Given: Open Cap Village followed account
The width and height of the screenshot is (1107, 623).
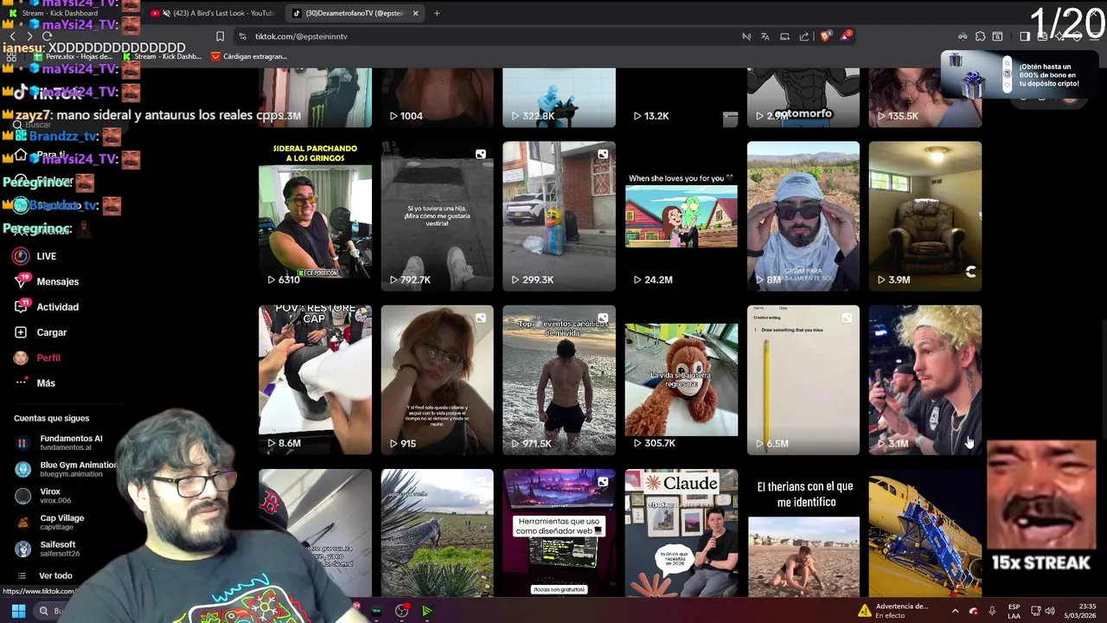Looking at the screenshot, I should (50, 523).
